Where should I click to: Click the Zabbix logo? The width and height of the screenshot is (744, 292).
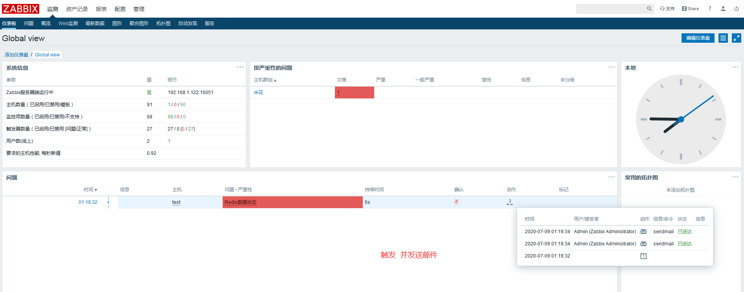point(21,9)
